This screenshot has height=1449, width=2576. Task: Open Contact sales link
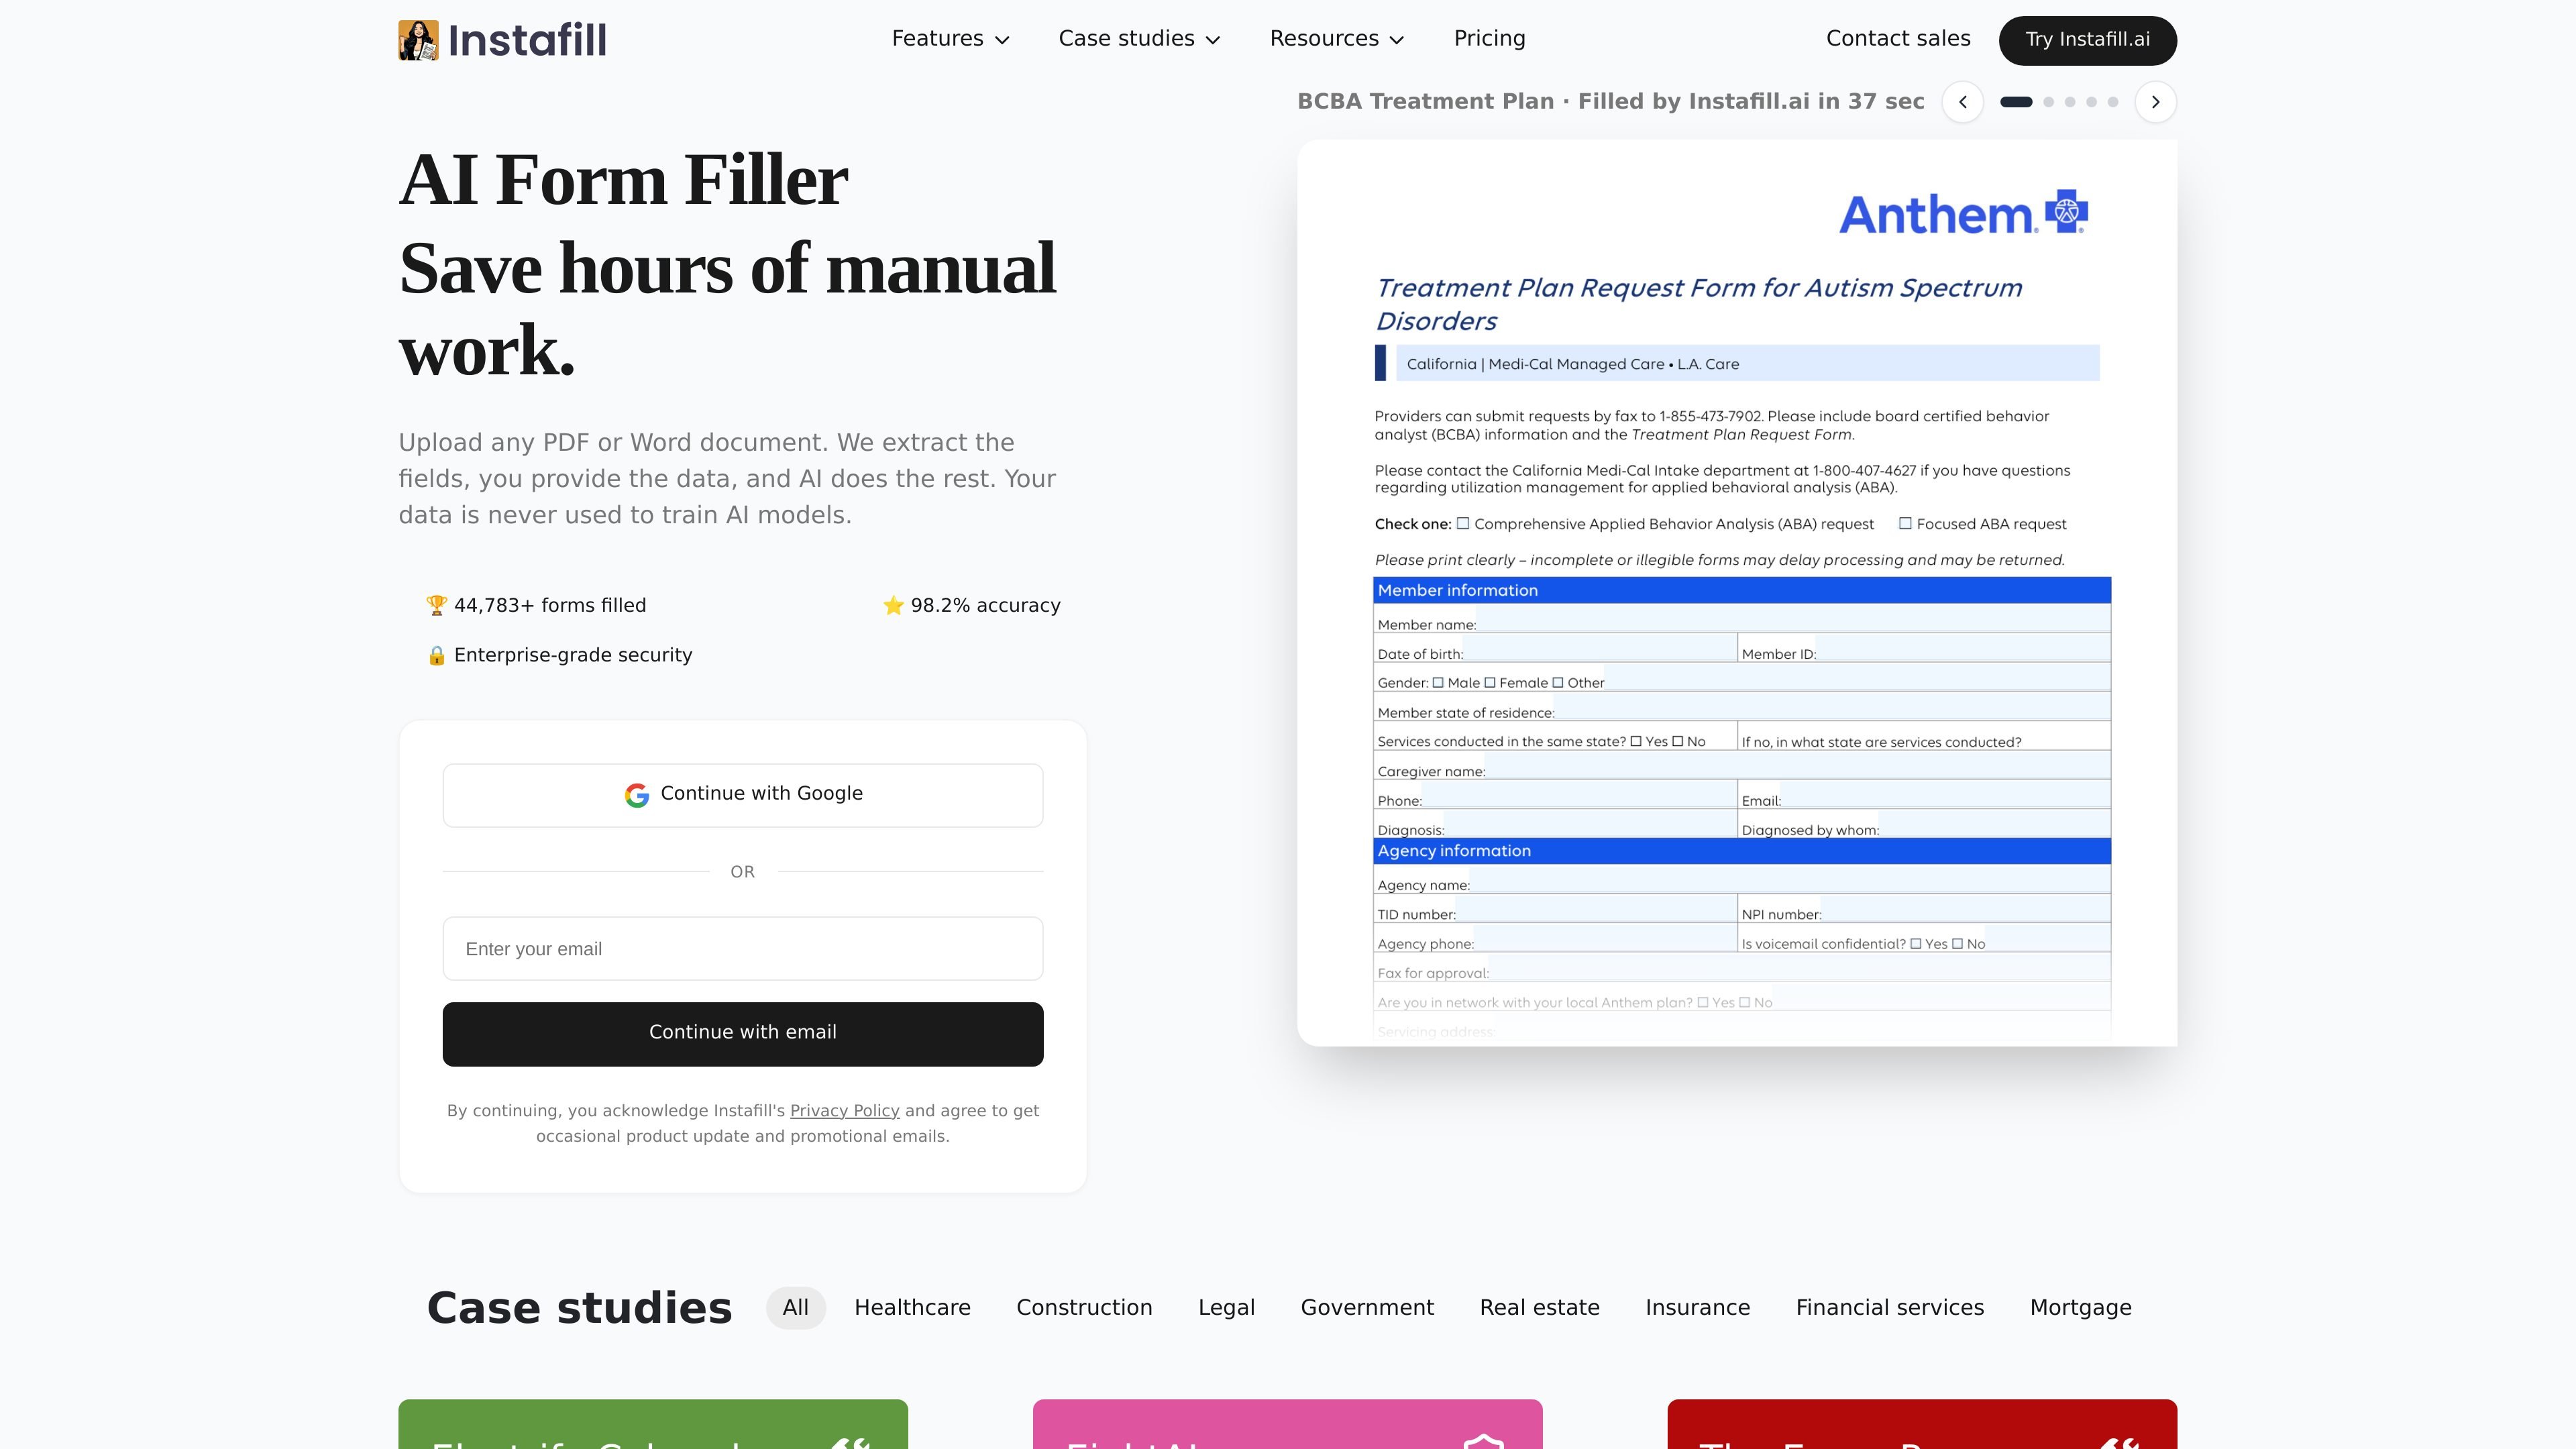coord(1898,39)
